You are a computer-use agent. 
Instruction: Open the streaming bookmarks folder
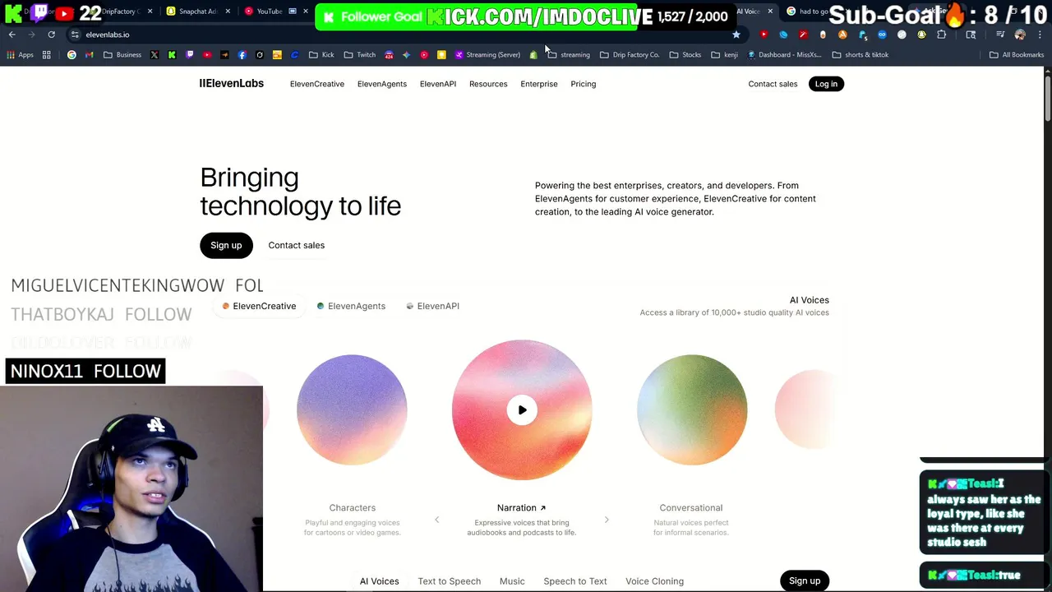(x=568, y=55)
